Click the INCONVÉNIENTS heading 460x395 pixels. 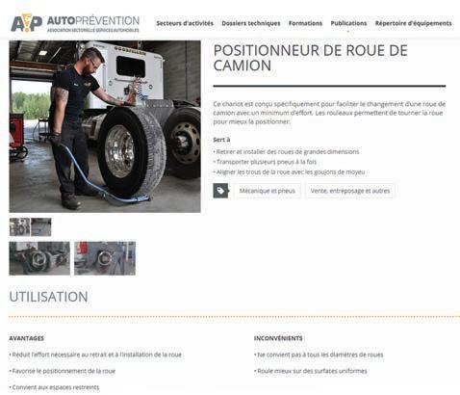pos(278,338)
